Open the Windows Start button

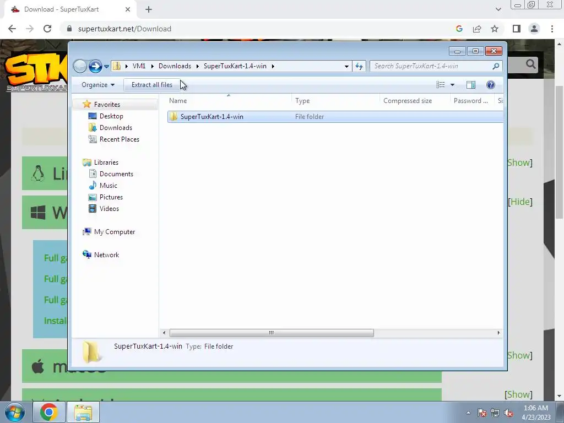[15, 412]
